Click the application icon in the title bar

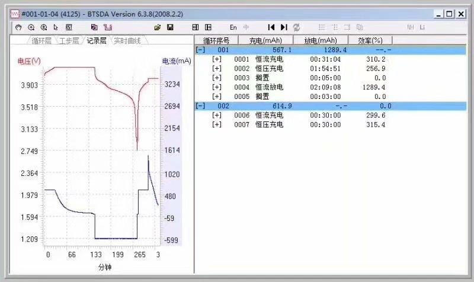click(x=14, y=14)
